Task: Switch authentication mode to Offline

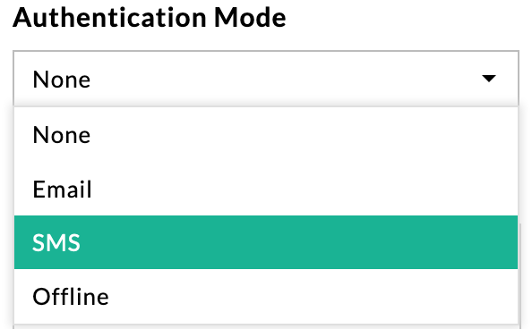Action: (x=266, y=297)
